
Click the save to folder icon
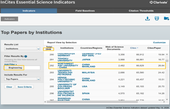tap(166, 18)
